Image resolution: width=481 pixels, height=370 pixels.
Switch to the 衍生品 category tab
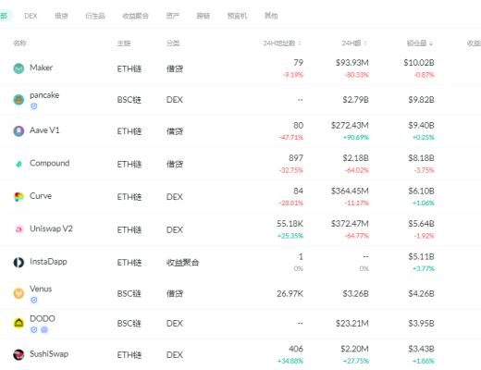pos(95,16)
